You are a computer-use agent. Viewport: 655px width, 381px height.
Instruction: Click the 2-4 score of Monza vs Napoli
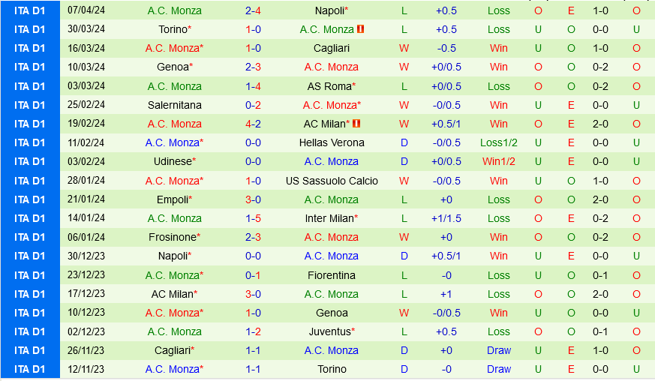253,10
